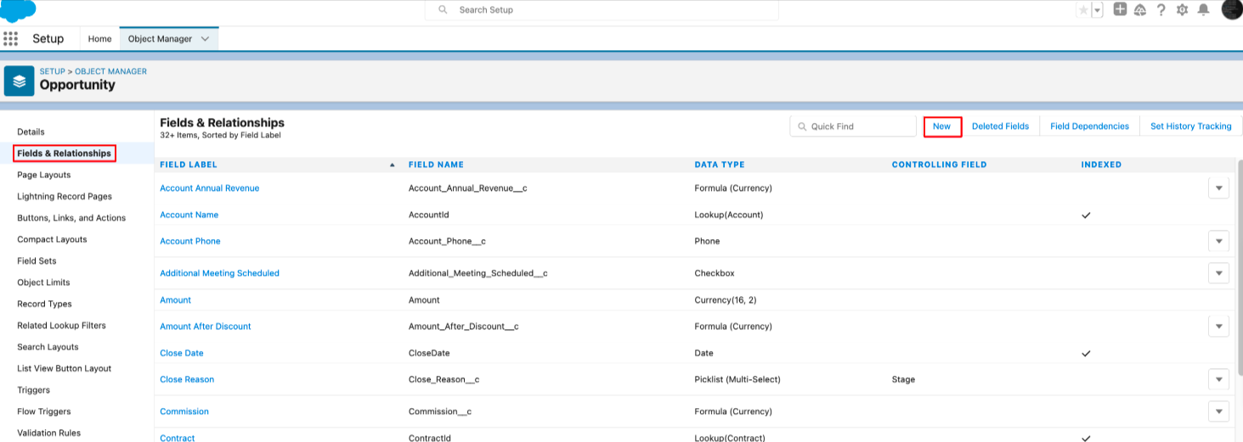Open the Close Reason field link

[x=187, y=379]
